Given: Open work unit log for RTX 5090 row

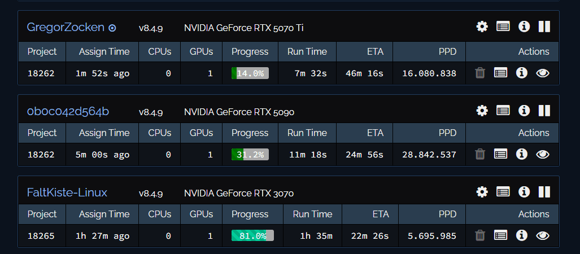Looking at the screenshot, I should pos(500,154).
